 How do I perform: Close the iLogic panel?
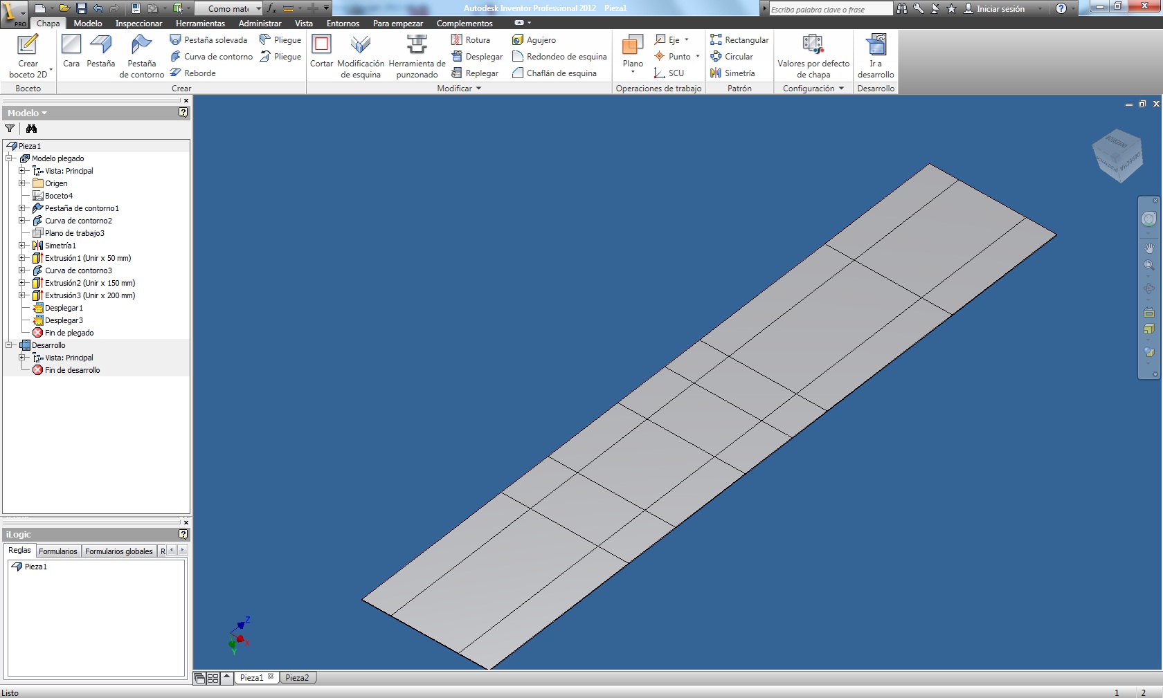[x=186, y=522]
